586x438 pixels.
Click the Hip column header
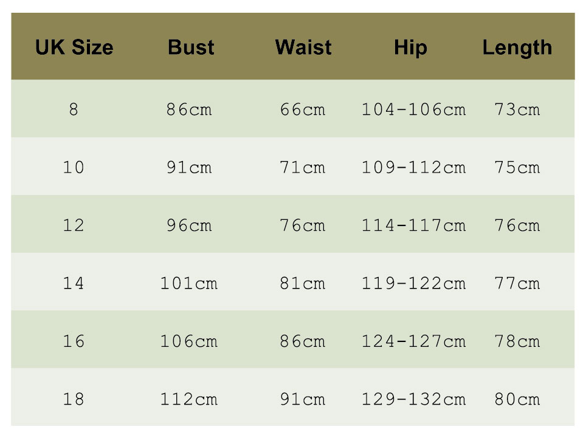[410, 47]
